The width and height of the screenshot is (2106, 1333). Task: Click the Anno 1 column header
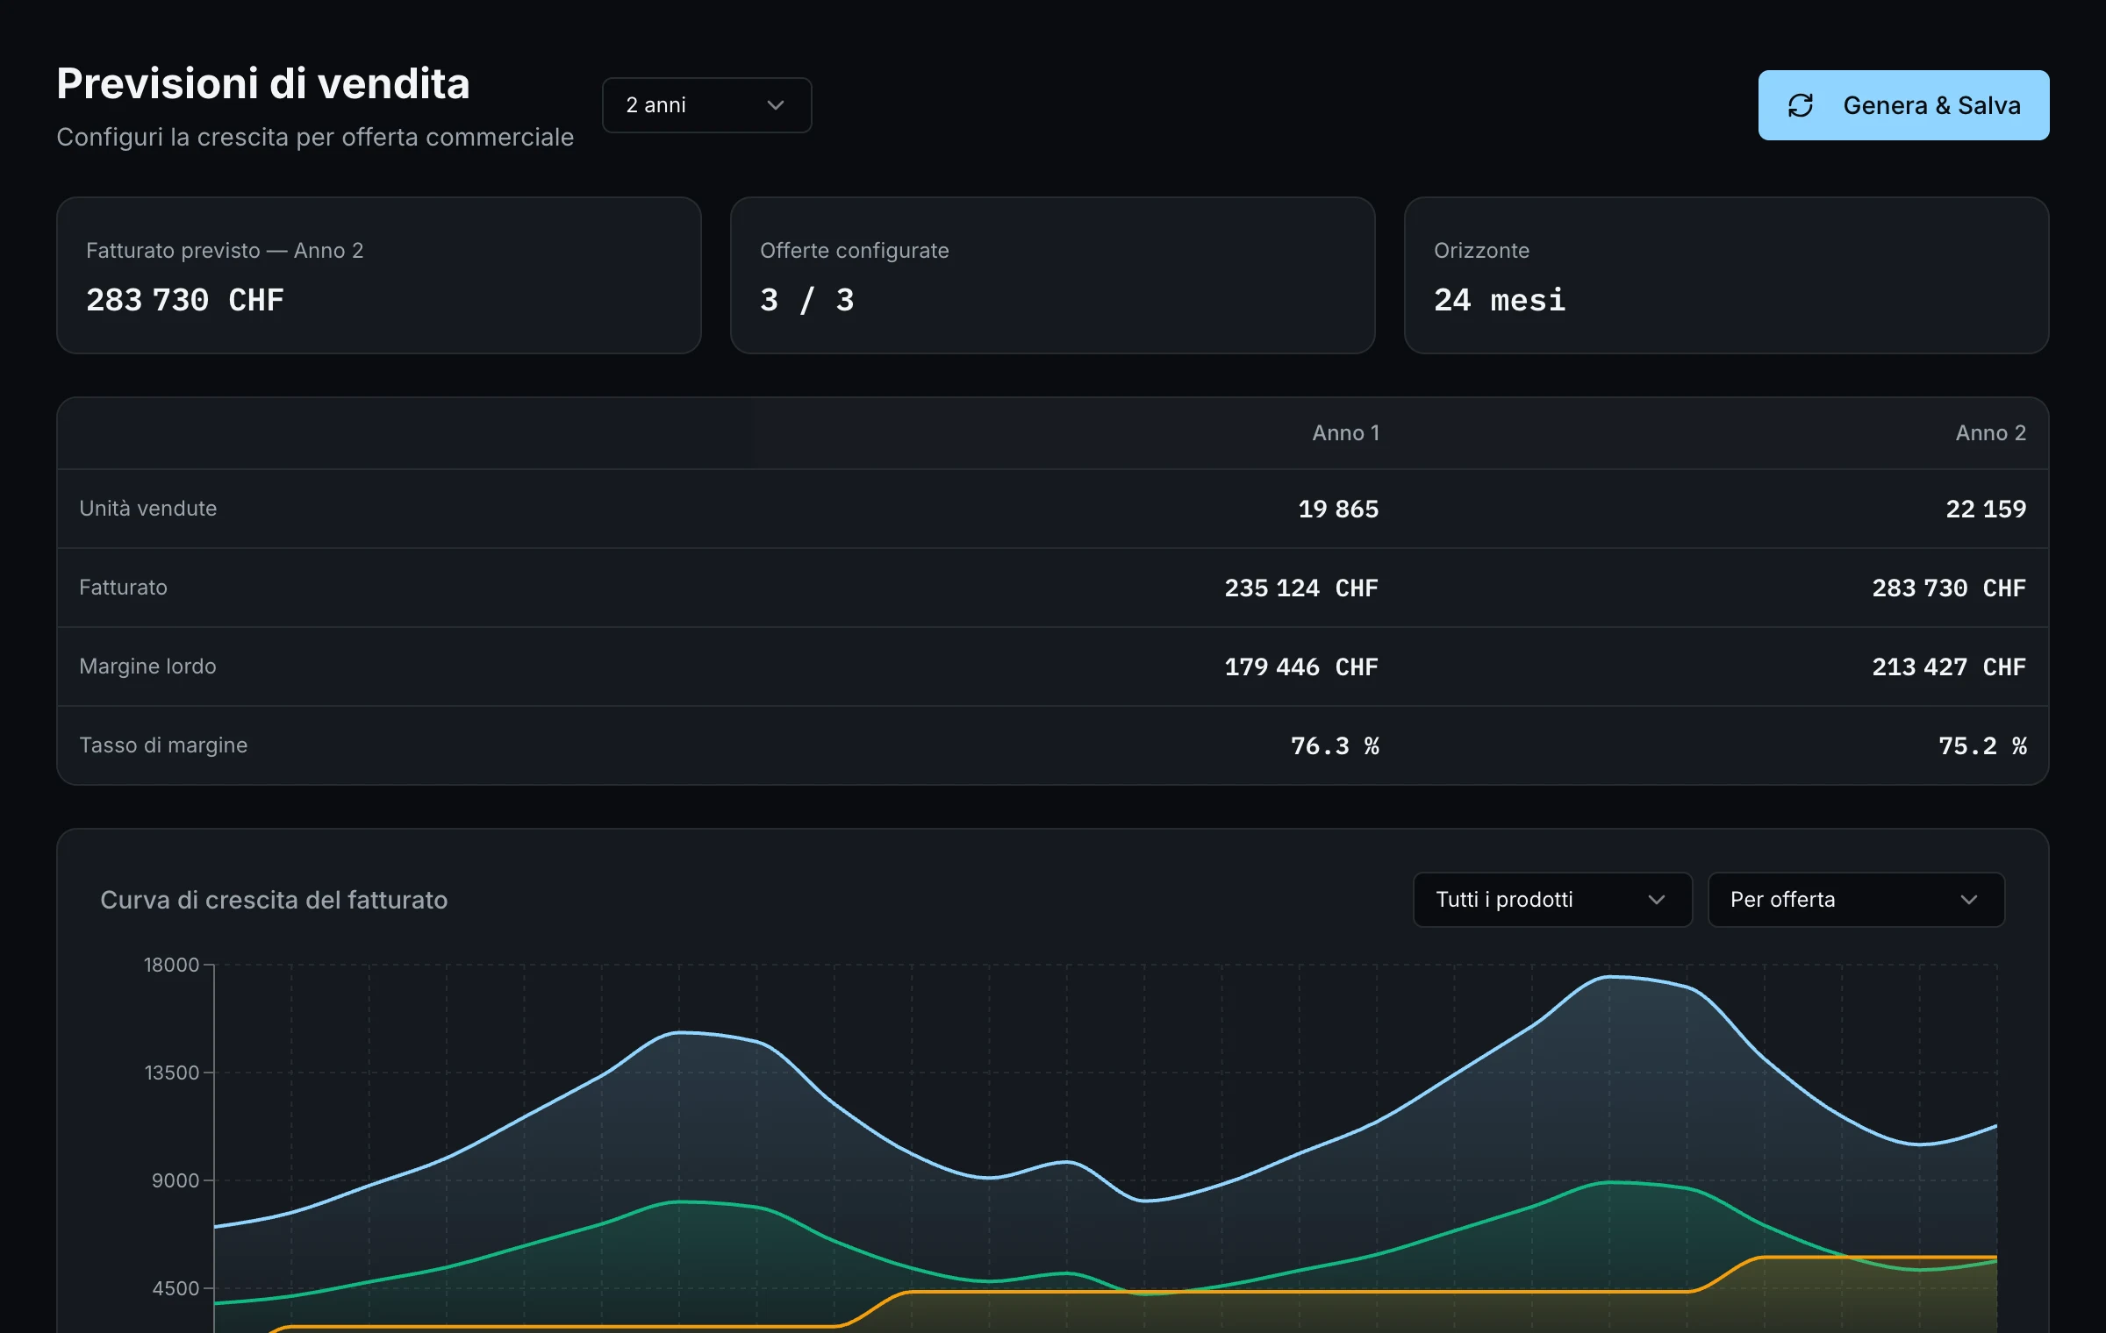click(x=1345, y=433)
